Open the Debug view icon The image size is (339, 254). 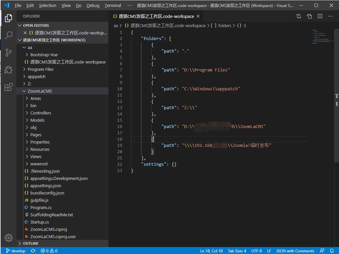(9, 70)
